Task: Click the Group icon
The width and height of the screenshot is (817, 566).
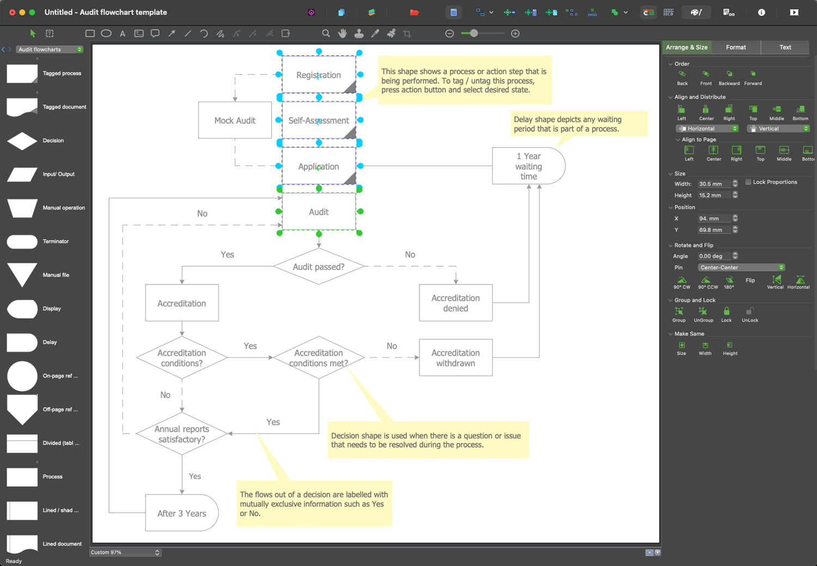Action: click(679, 312)
